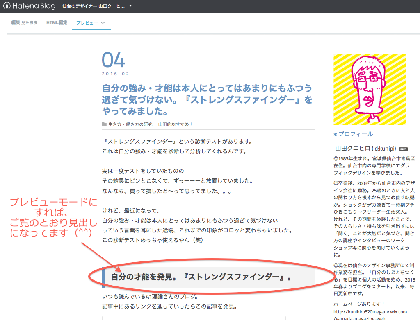Click the PRO badge icon
The height and width of the screenshot is (320, 420).
point(403,149)
